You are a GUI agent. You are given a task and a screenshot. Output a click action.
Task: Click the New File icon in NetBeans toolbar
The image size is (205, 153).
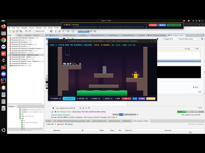[x=10, y=31]
